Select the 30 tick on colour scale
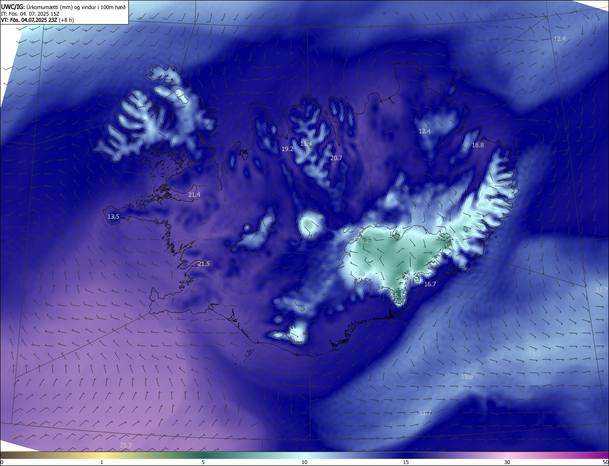The width and height of the screenshot is (609, 466). [x=507, y=462]
